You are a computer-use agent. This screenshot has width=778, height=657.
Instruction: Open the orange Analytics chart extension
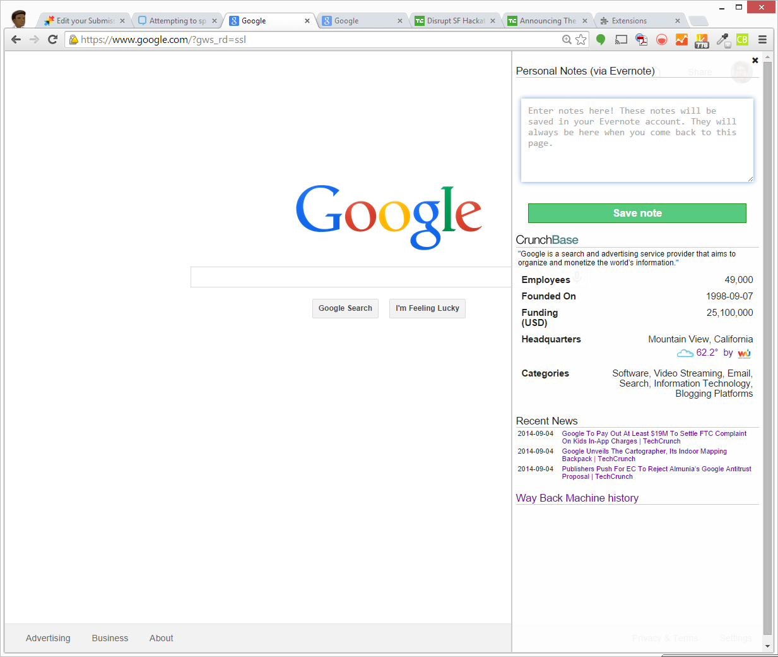point(681,40)
